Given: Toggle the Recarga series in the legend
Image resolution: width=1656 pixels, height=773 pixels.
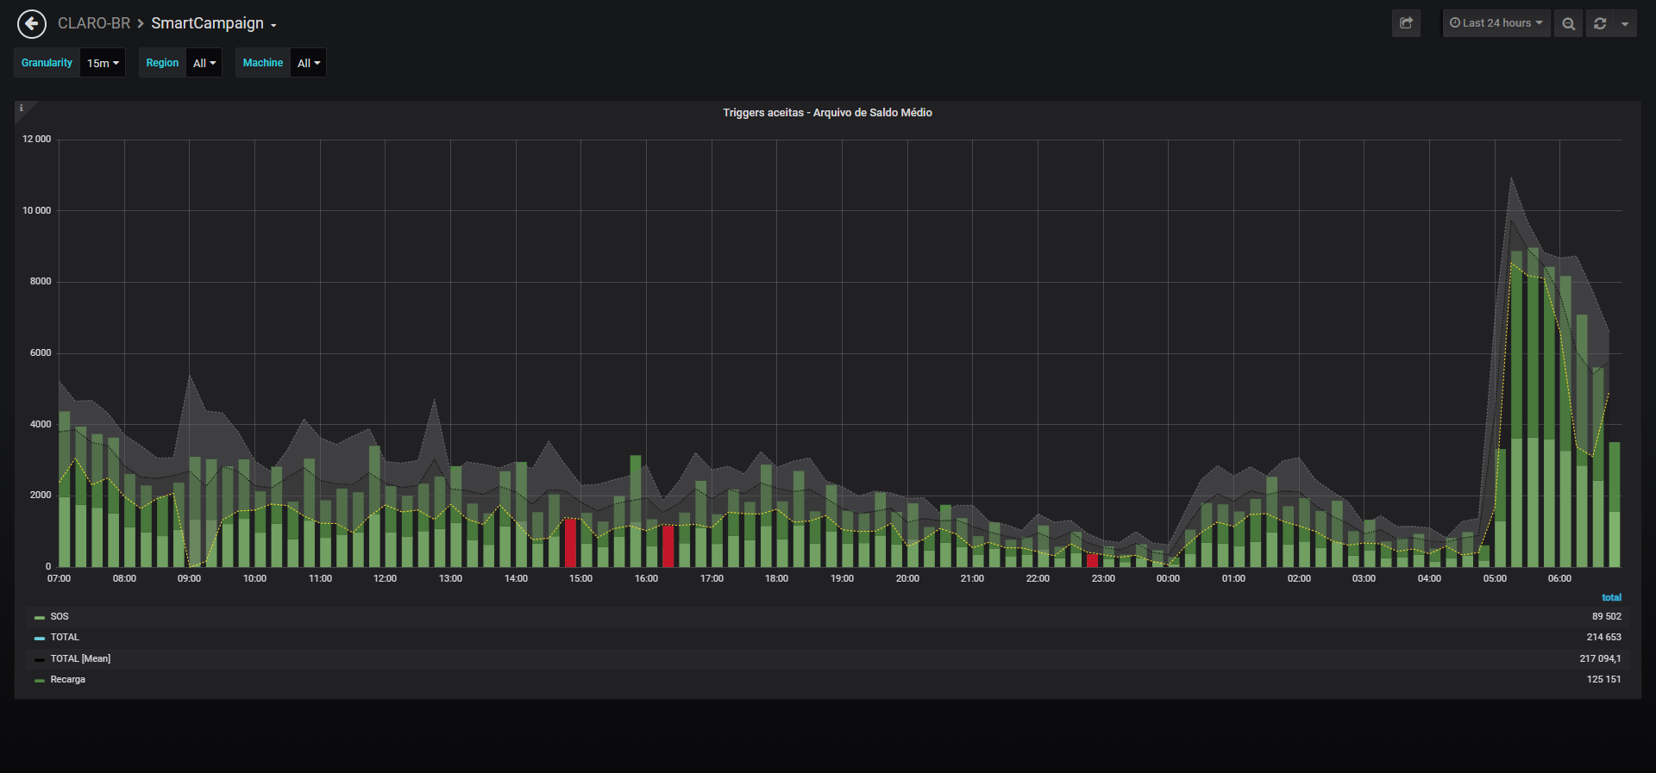Looking at the screenshot, I should 68,680.
